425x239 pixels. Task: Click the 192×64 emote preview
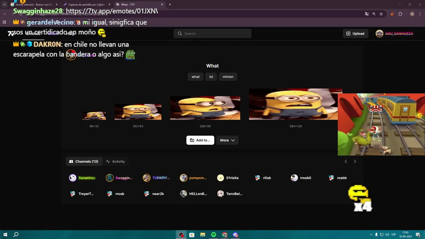[x=138, y=112]
